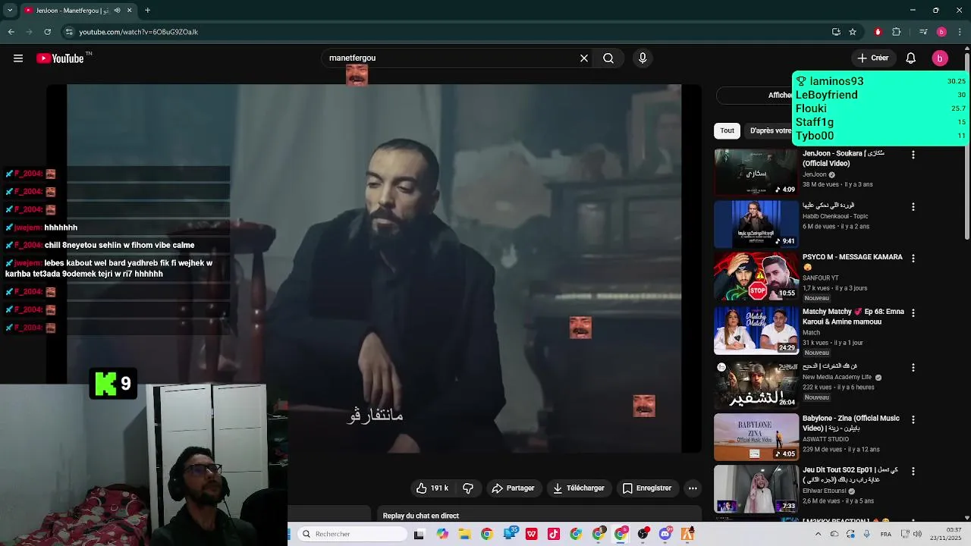This screenshot has width=971, height=546.
Task: Bookmark this page with star
Action: [853, 32]
